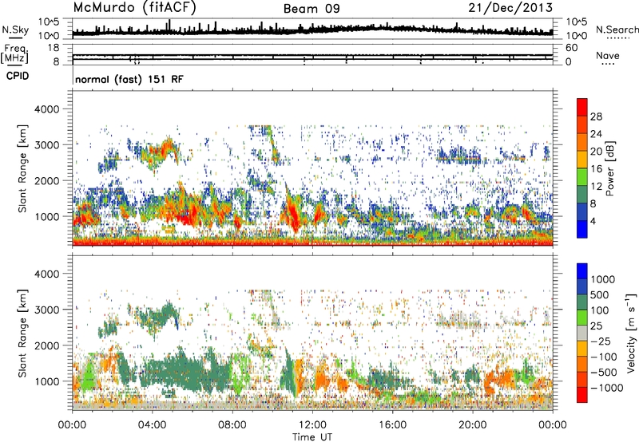The height and width of the screenshot is (442, 639).
Task: Click 'Slant Range [km]' label of power panel
Action: (22, 168)
